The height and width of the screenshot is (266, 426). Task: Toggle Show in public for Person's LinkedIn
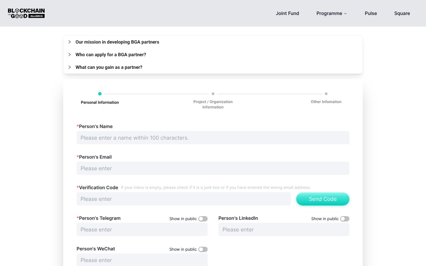(344, 219)
